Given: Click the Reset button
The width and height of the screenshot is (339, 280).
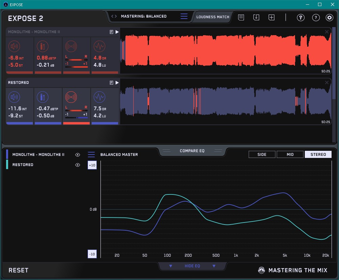Looking at the screenshot, I should click(19, 270).
